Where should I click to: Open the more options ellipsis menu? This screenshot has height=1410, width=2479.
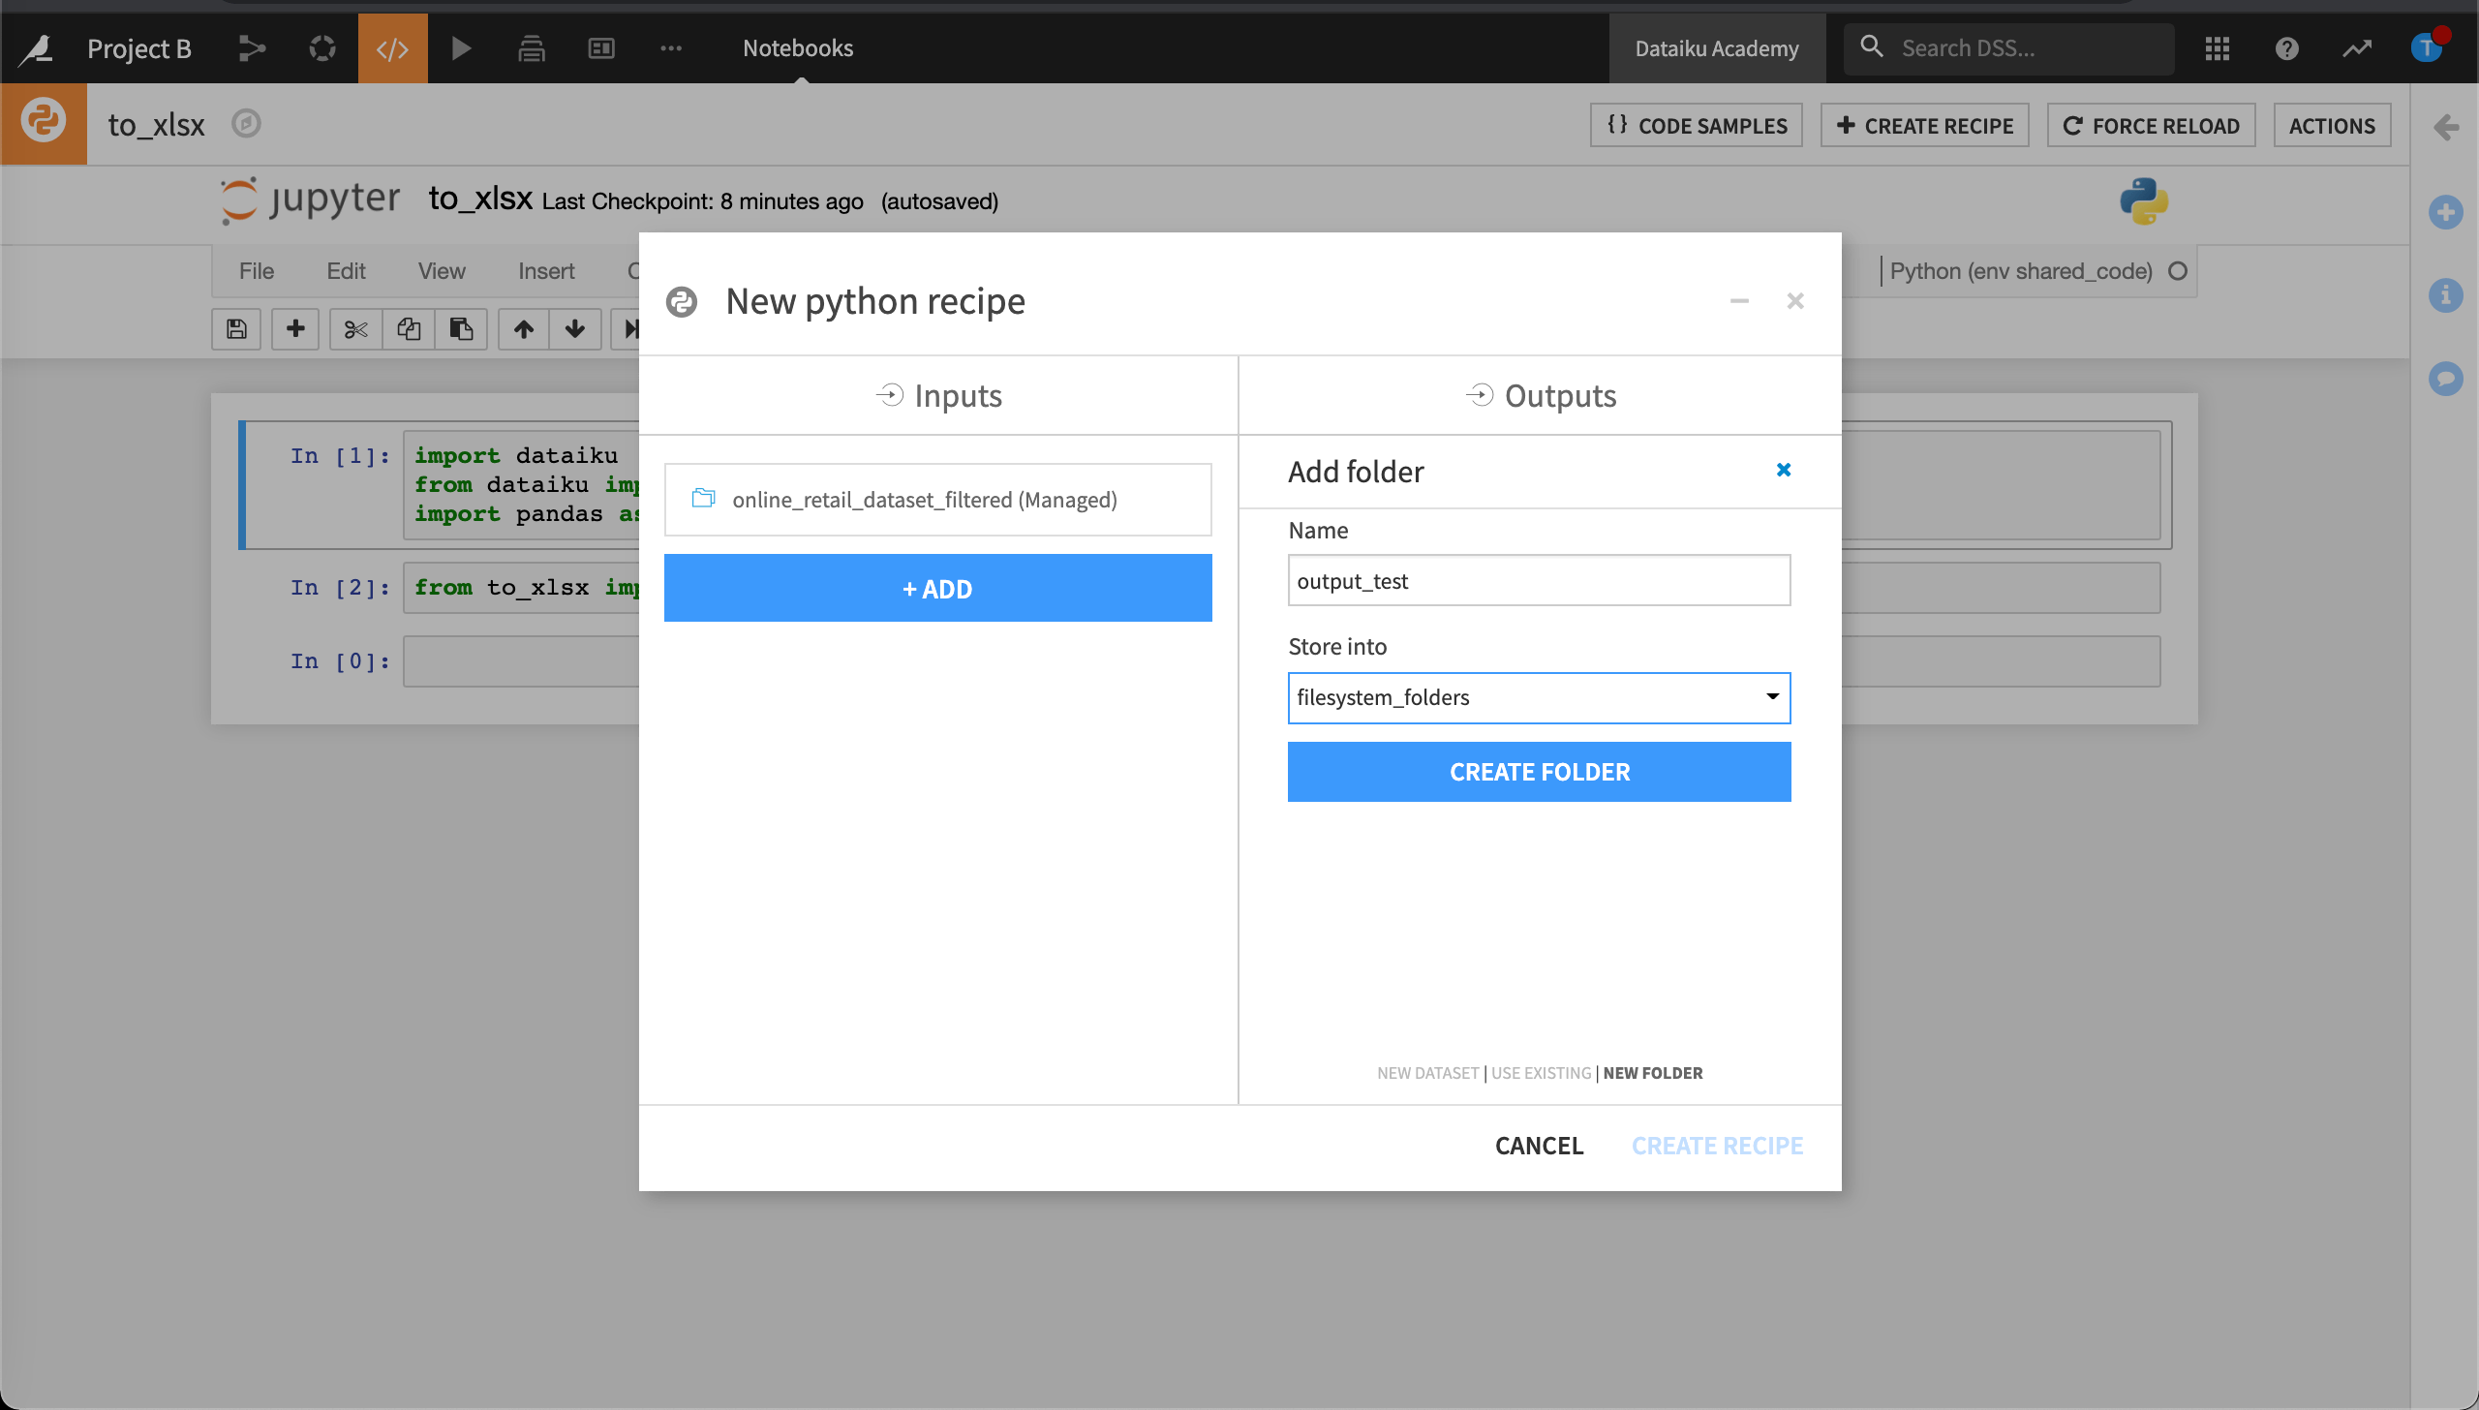(x=671, y=48)
